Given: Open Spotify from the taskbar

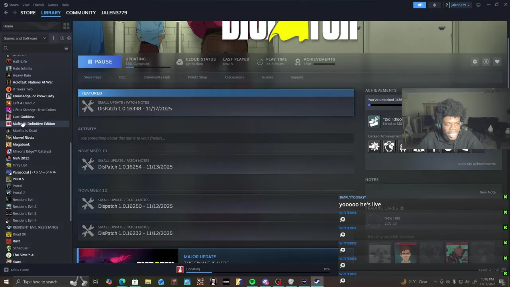Looking at the screenshot, I should (x=252, y=282).
